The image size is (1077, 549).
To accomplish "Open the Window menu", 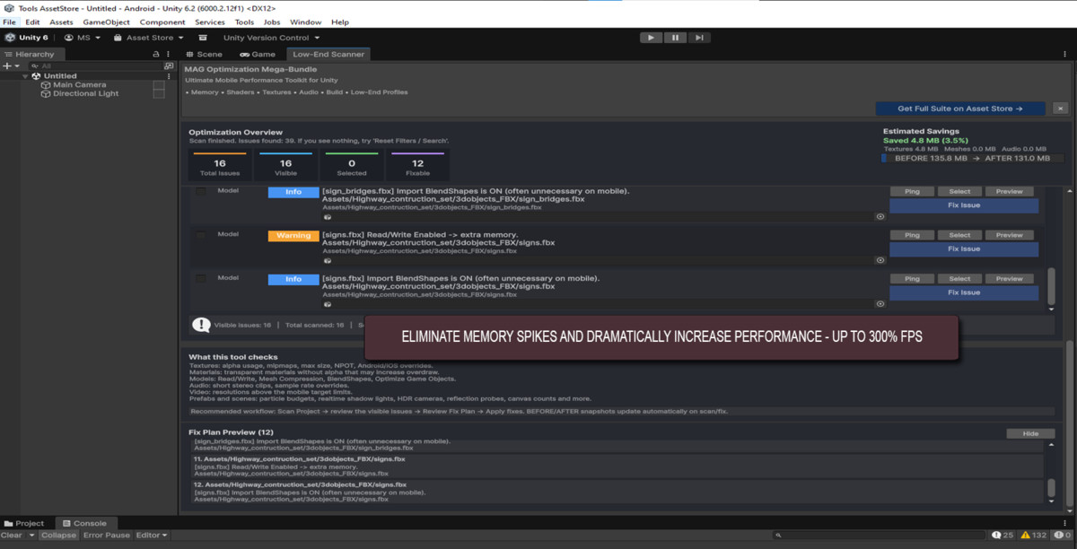I will (305, 22).
